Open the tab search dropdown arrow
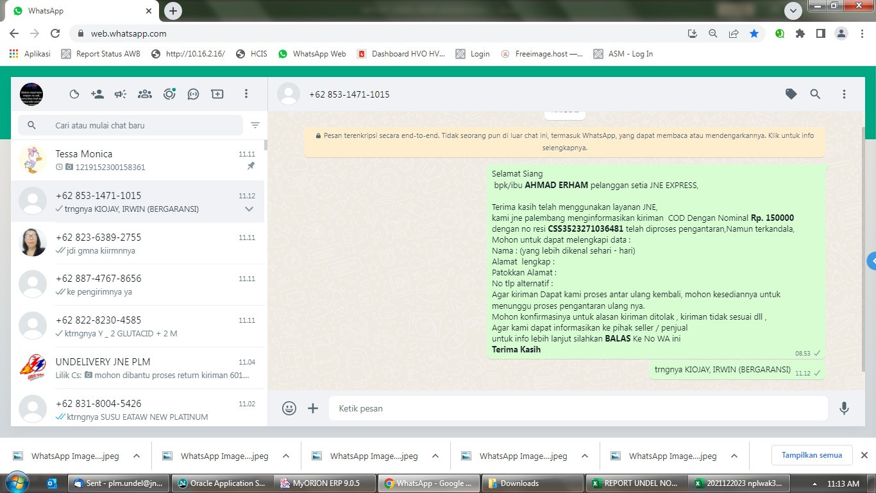This screenshot has width=876, height=493. point(793,11)
